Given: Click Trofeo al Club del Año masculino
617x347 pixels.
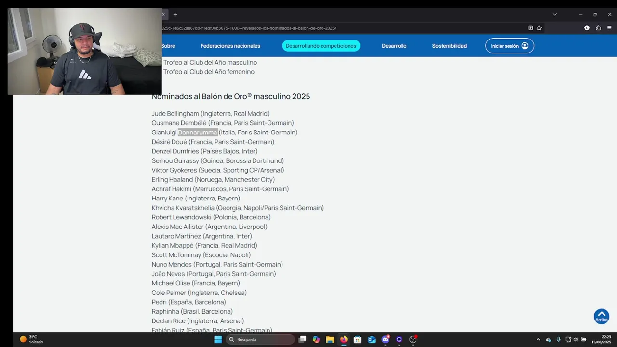Looking at the screenshot, I should click(x=210, y=62).
